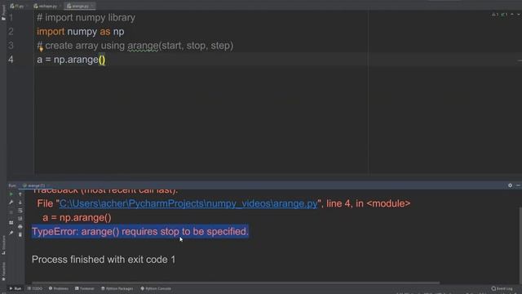The image size is (522, 294).
Task: Toggle soft-wrap icon in Run console
Action: click(20, 211)
